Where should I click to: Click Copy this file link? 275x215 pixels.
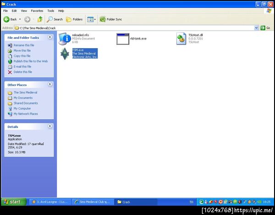click(x=22, y=56)
